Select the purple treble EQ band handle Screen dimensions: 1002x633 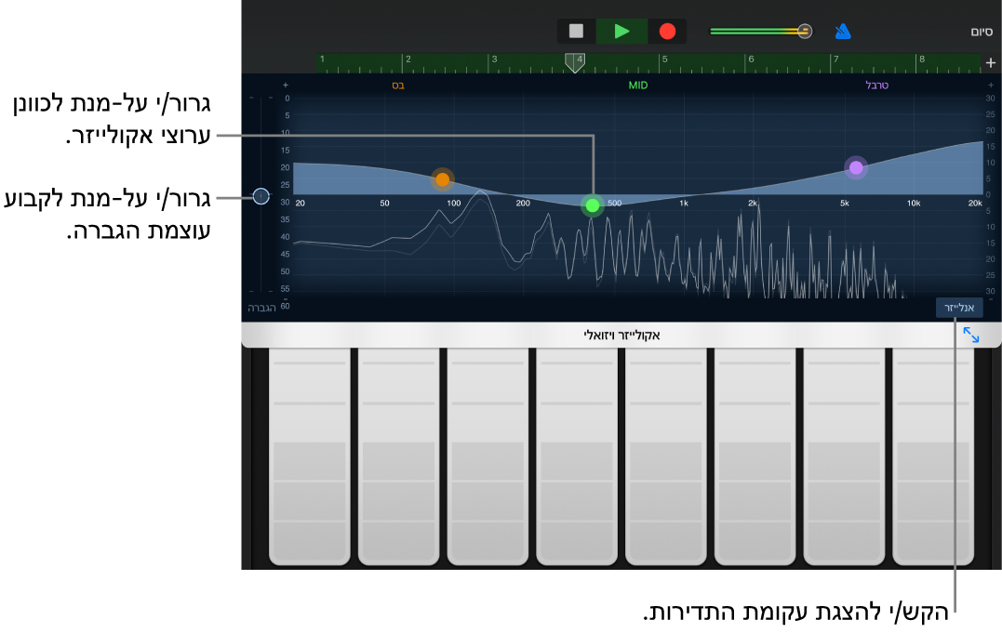click(856, 167)
